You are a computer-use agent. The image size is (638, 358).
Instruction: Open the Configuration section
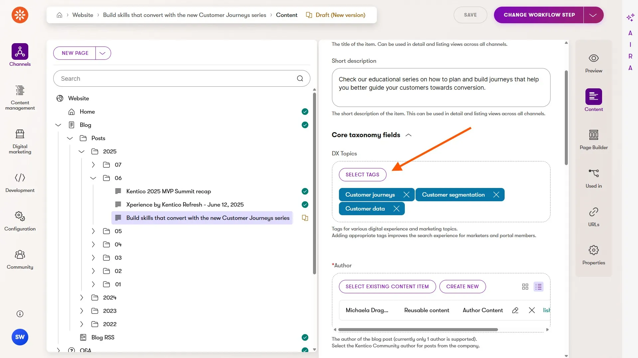pyautogui.click(x=20, y=221)
